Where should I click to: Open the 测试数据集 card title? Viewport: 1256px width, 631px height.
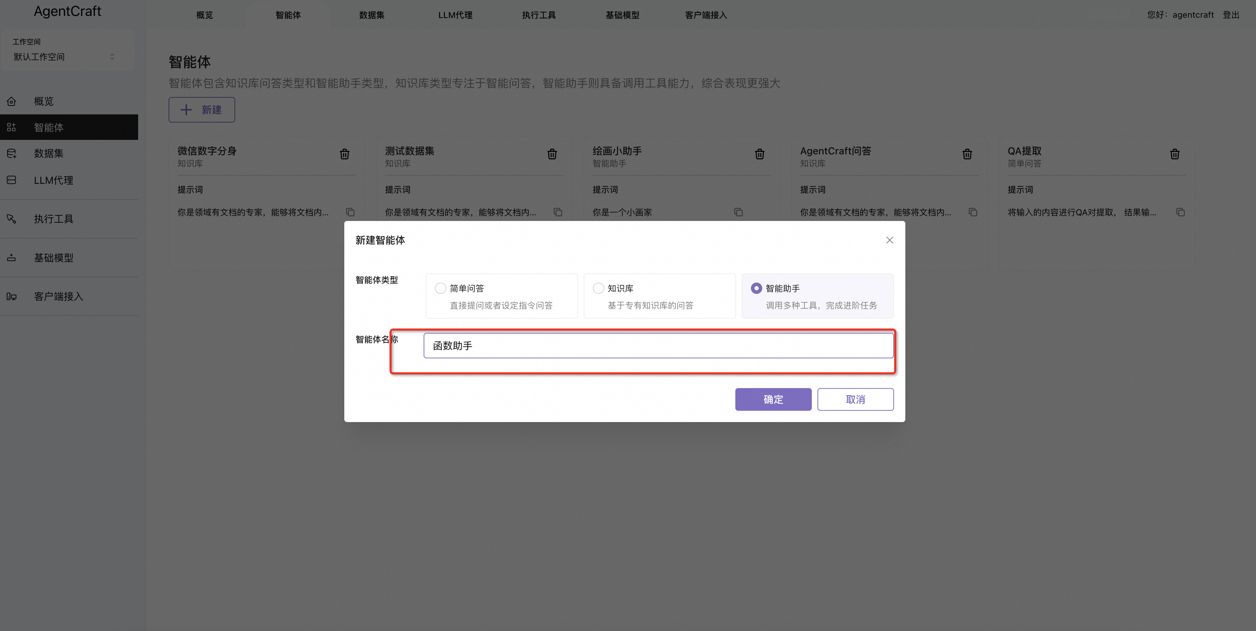pos(409,151)
